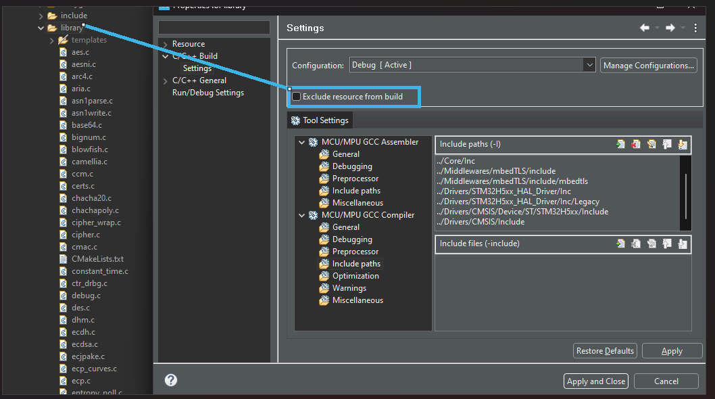Click the Add icon for Include files (-include)
The height and width of the screenshot is (399, 715).
(620, 243)
